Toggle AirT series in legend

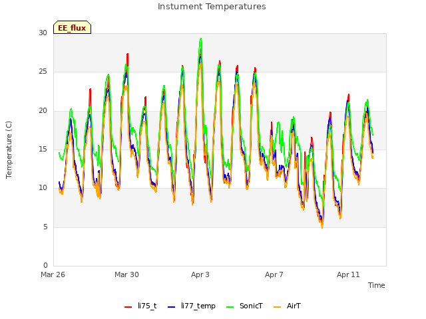tap(287, 306)
